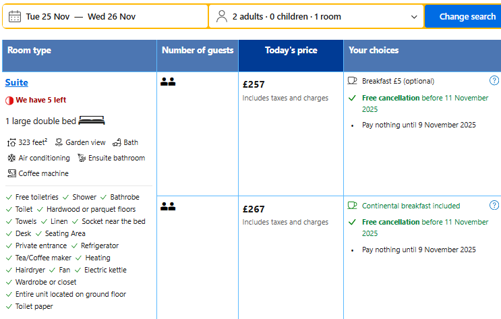
Task: Open the Suite room type link
Action: (17, 83)
